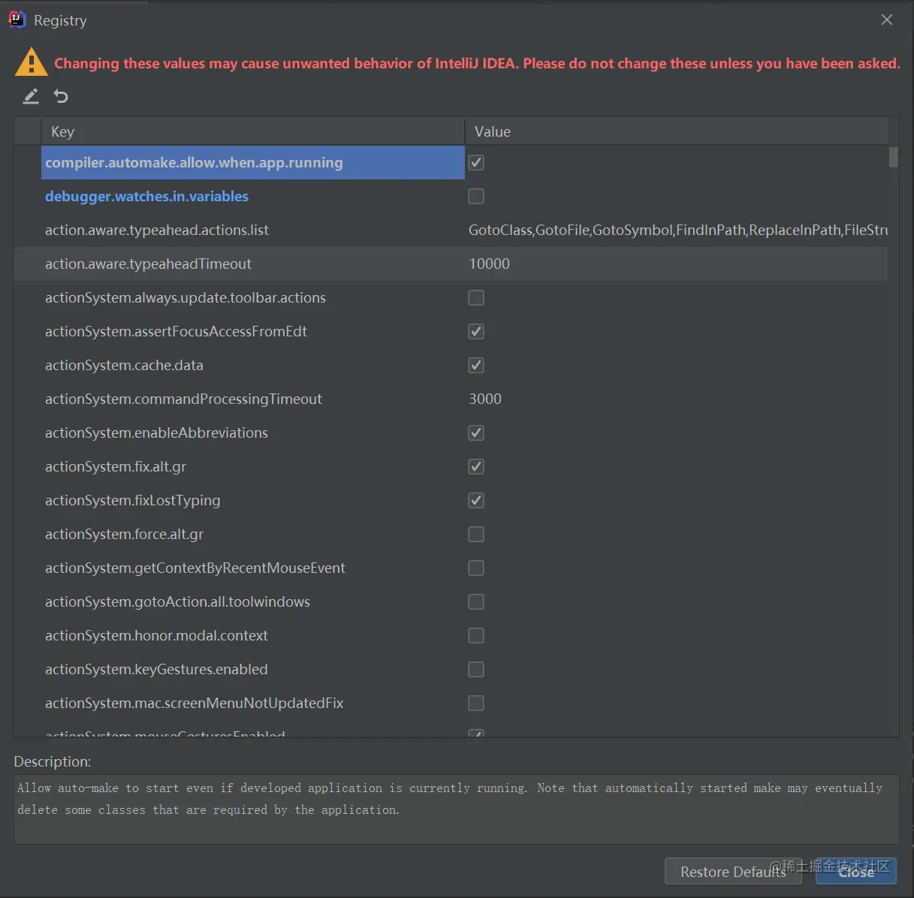
Task: Select the action.aware.typeaheadTimeout value 10000
Action: [489, 264]
